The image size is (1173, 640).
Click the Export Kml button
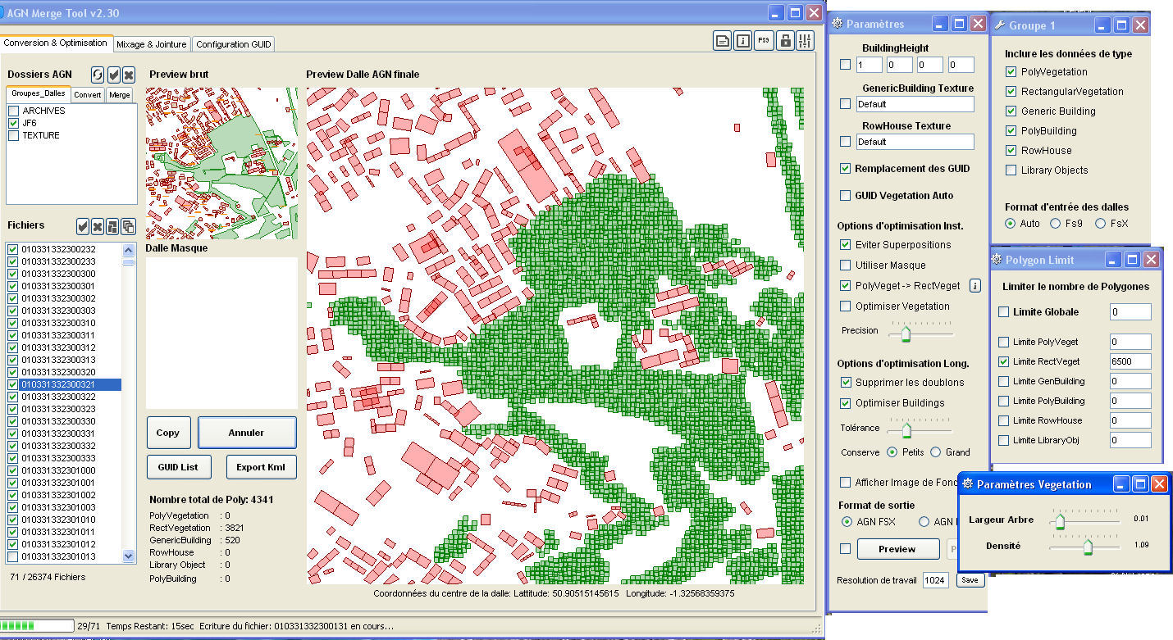click(x=261, y=467)
